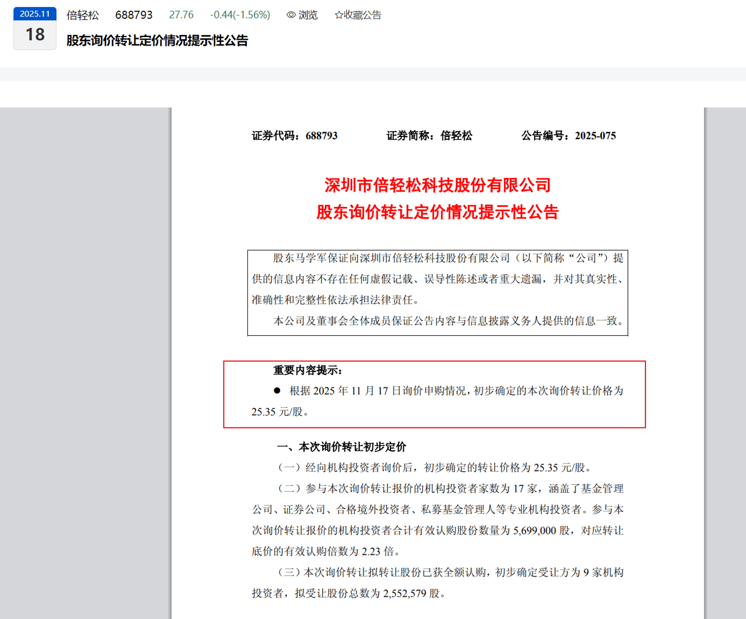746x619 pixels.
Task: Click 证券代码：688793 in the document
Action: click(295, 136)
